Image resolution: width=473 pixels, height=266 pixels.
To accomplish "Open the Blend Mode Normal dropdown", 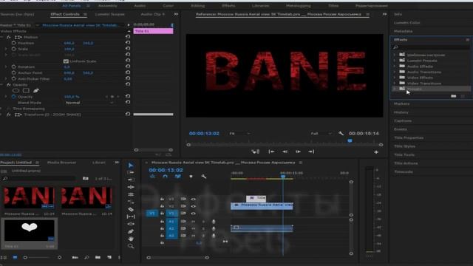I will tap(89, 103).
